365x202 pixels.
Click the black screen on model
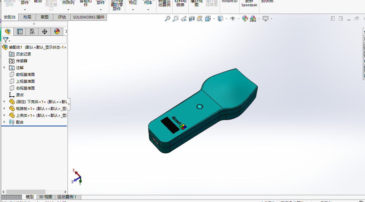(170, 125)
